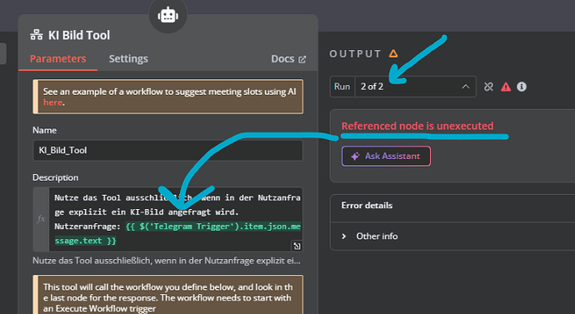Click the Name field containing KI_Bild_Tool
Viewport: 575px width, 314px height.
point(168,150)
